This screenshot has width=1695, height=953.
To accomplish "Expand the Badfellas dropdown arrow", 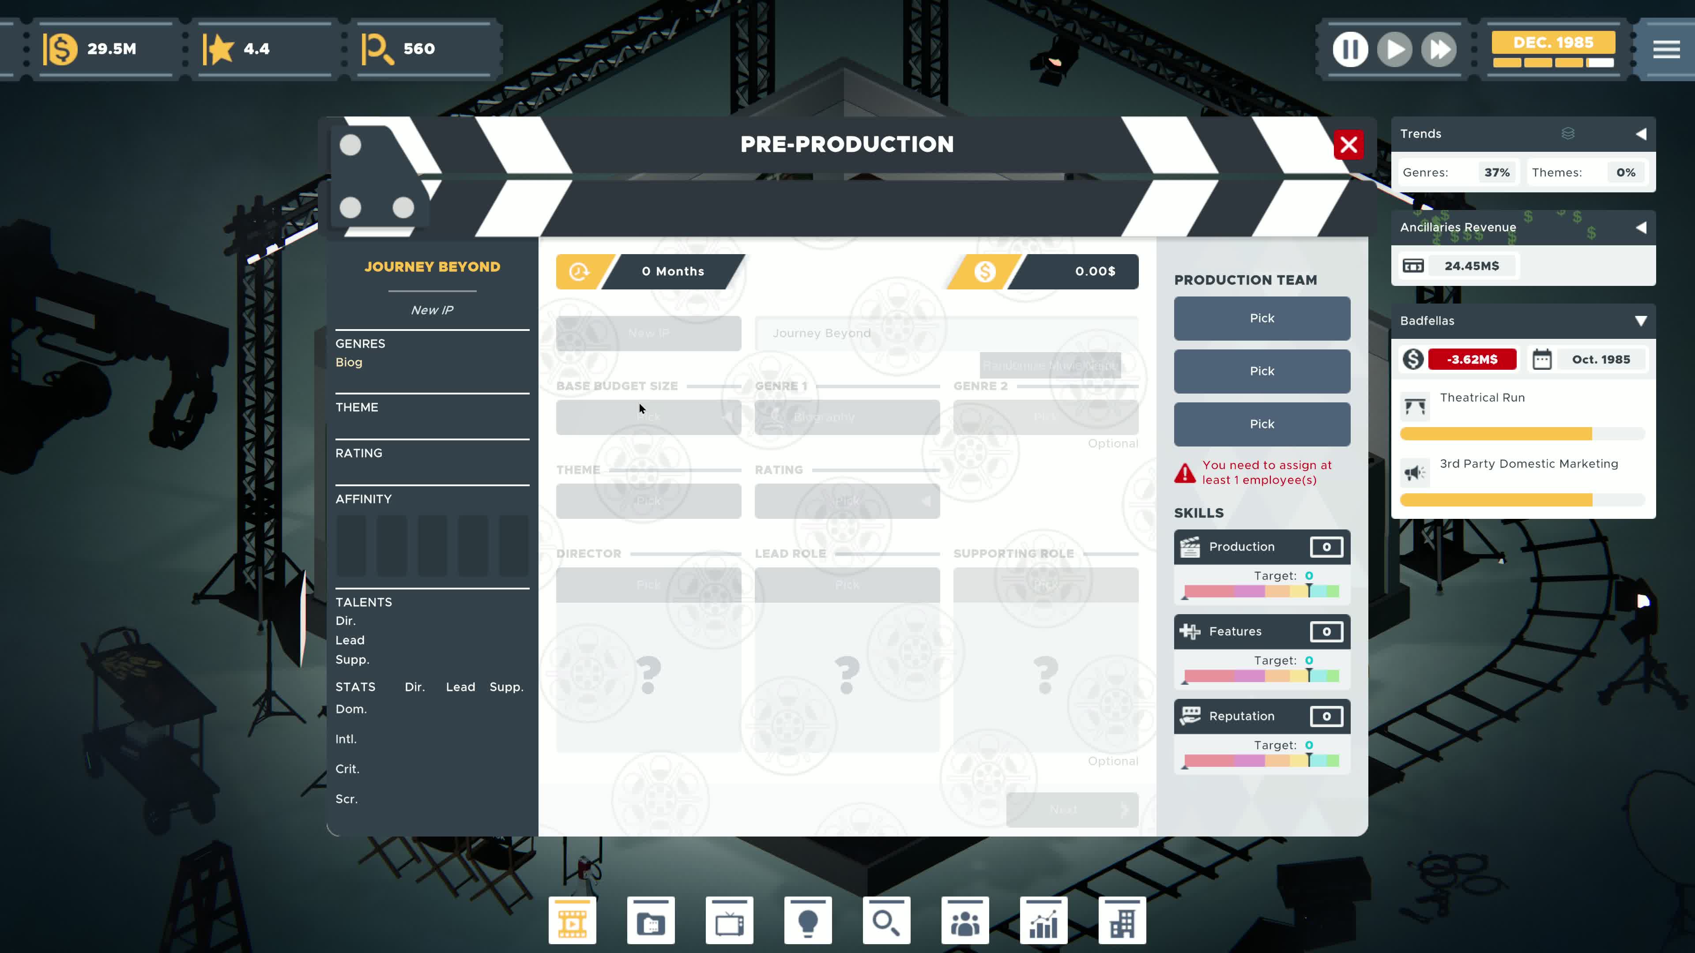I will [1640, 321].
